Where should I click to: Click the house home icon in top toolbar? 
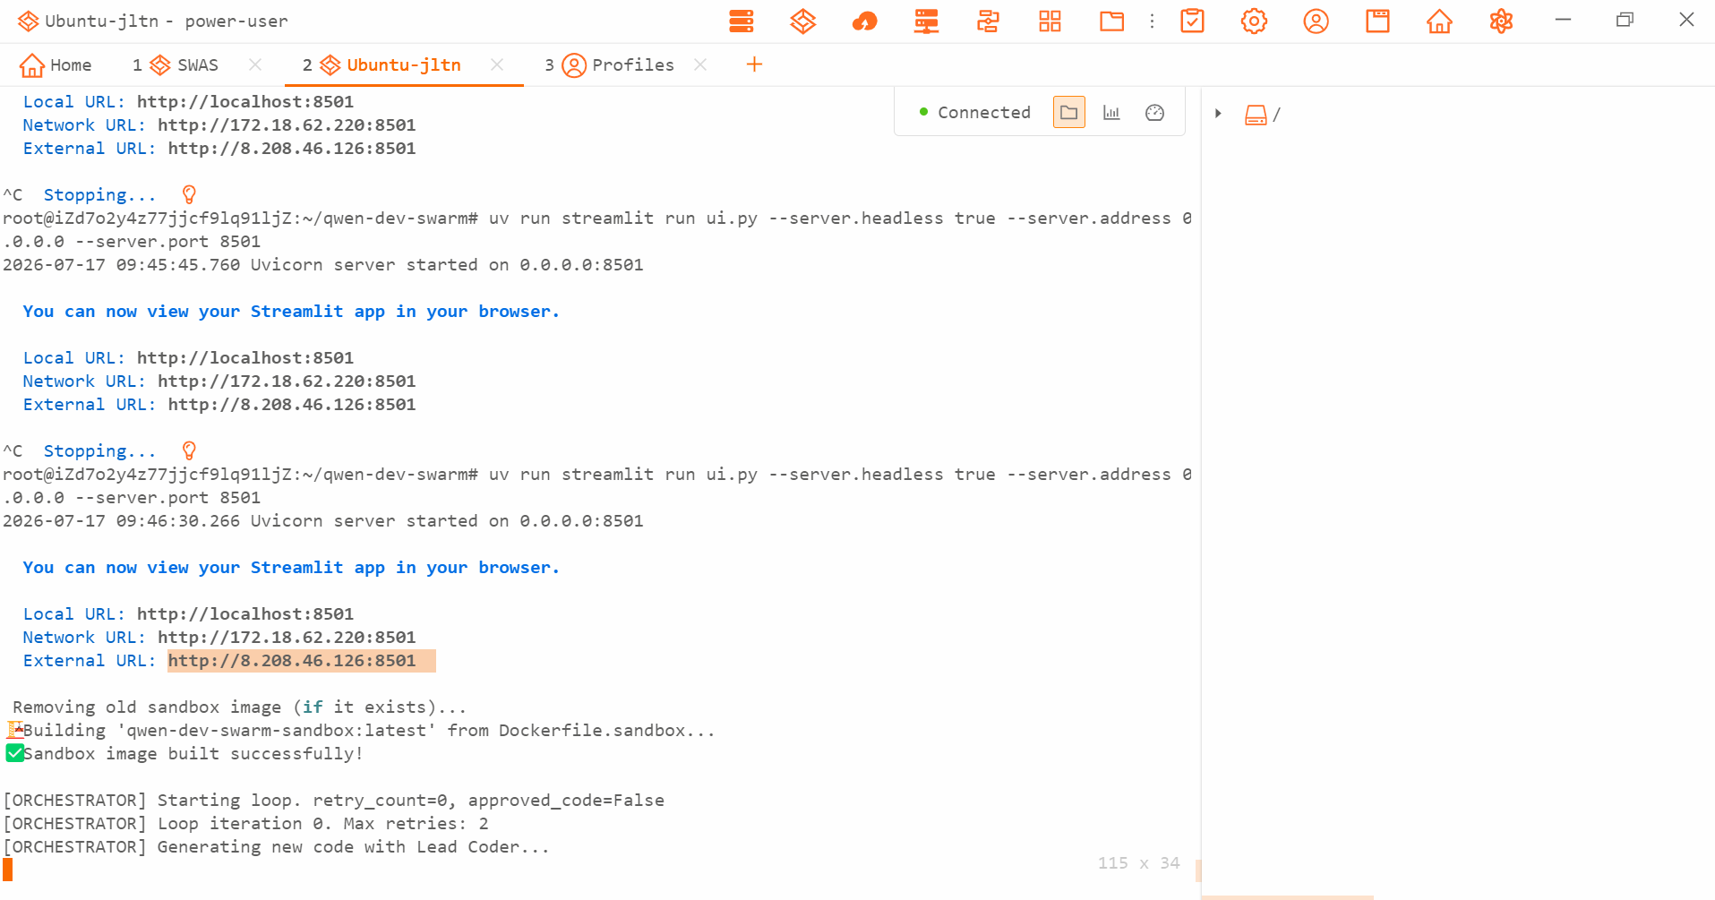tap(1439, 21)
